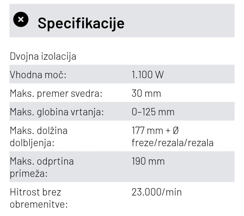Click the gray Specifikacije header bar
The image size is (244, 216).
click(122, 21)
